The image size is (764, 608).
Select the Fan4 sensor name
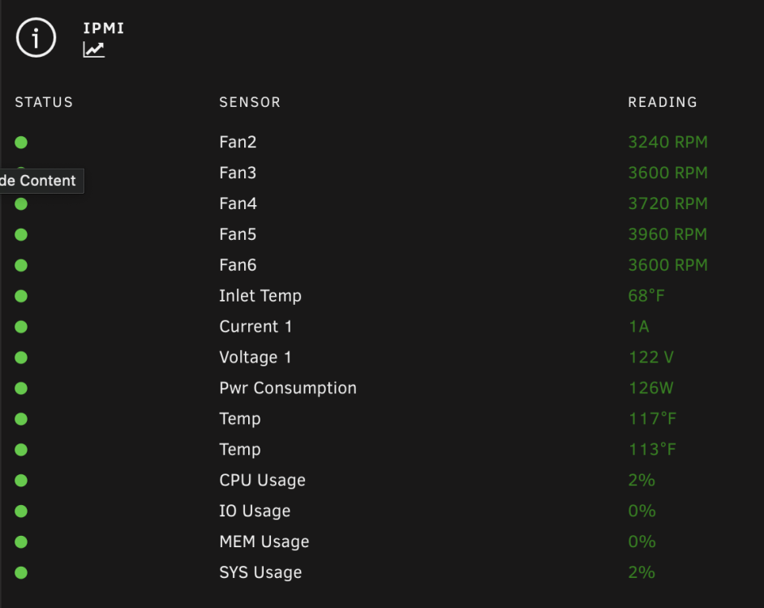[238, 203]
